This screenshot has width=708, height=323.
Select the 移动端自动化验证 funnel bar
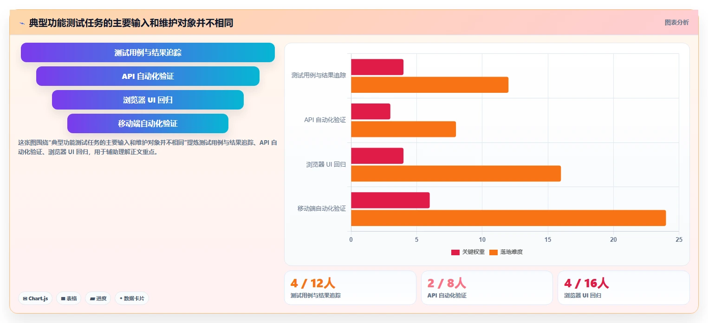click(x=148, y=123)
